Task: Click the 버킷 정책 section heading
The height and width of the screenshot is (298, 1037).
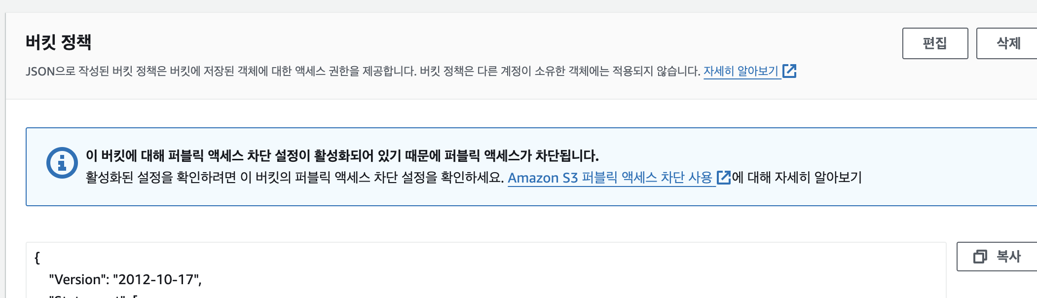Action: 58,42
